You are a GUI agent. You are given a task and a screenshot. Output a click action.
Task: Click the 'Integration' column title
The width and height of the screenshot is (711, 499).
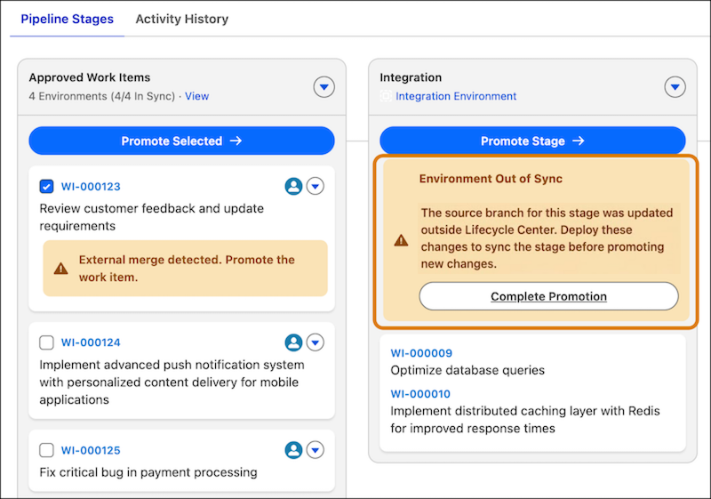coord(411,77)
